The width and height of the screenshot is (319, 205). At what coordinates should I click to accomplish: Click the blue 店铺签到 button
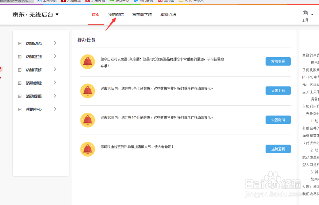pos(278,149)
